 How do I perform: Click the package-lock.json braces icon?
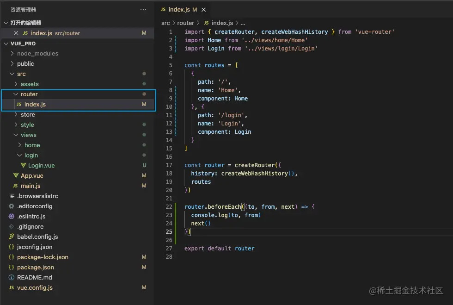click(12, 257)
